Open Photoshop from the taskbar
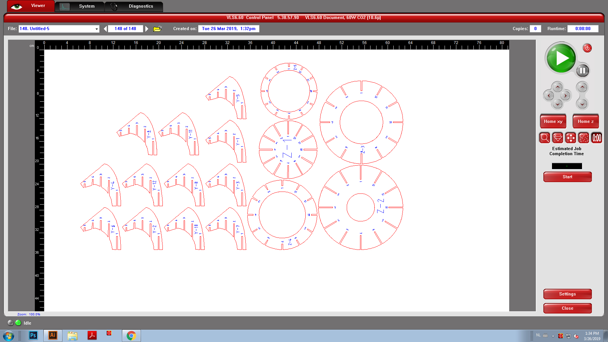608x342 pixels. (x=33, y=335)
